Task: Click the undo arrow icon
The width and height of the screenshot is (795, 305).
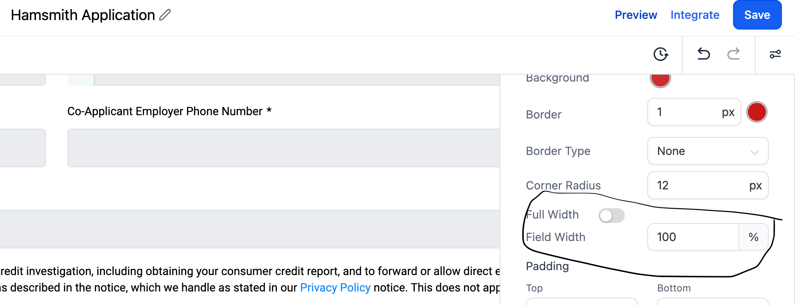Action: coord(704,54)
